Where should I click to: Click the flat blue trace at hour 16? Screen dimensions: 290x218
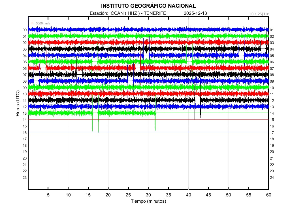tap(113, 132)
